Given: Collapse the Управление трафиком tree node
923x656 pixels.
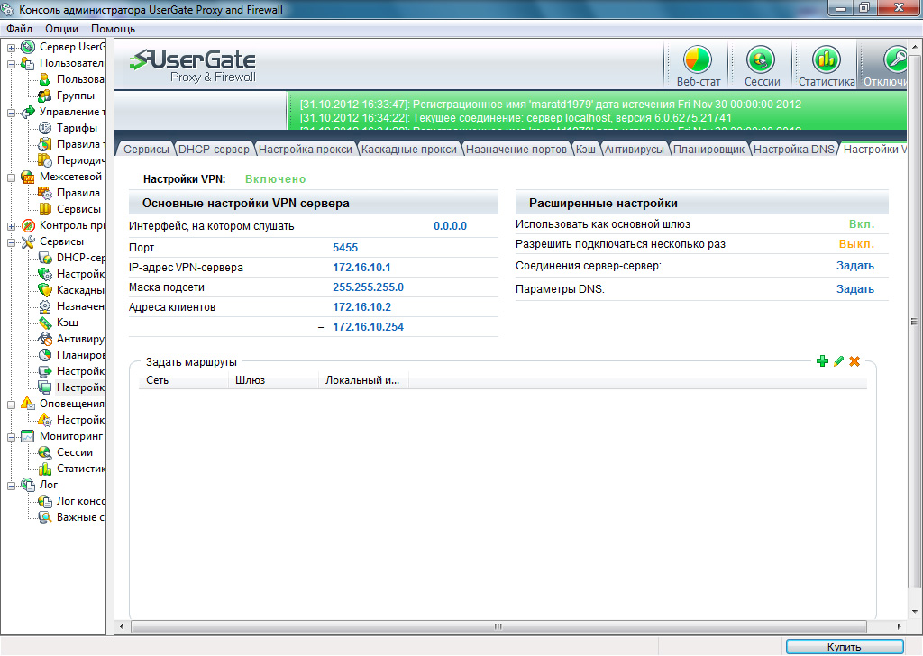Looking at the screenshot, I should [x=11, y=113].
